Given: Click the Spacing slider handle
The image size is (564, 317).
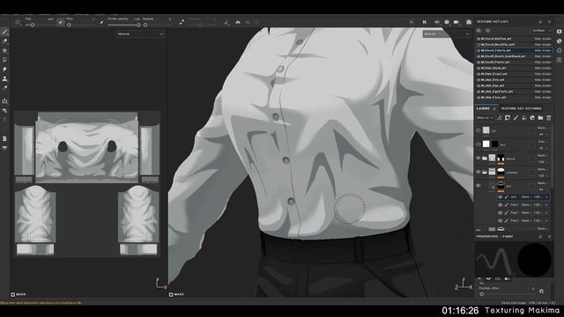Looking at the screenshot, I should pyautogui.click(x=145, y=26).
